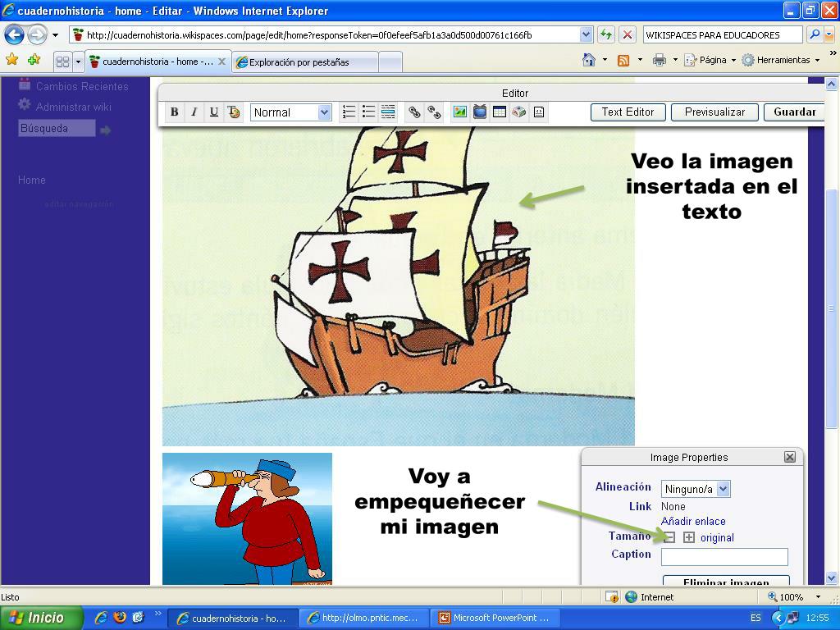Viewport: 840px width, 630px height.
Task: Go back with the browser Back button
Action: click(14, 35)
